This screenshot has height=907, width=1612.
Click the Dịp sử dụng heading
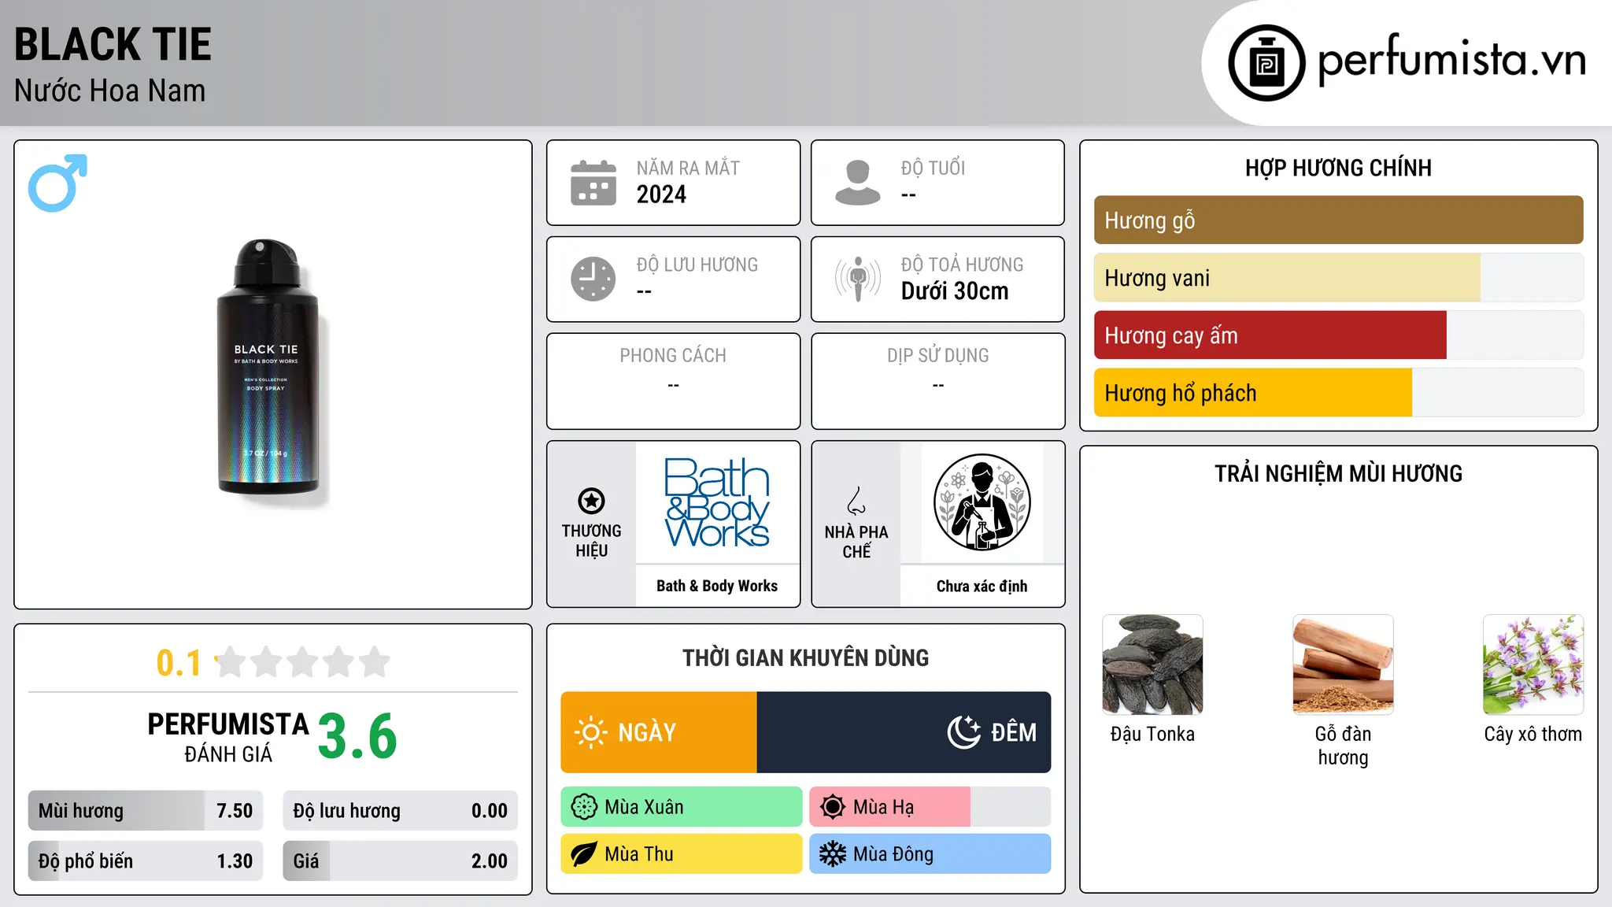click(x=938, y=356)
